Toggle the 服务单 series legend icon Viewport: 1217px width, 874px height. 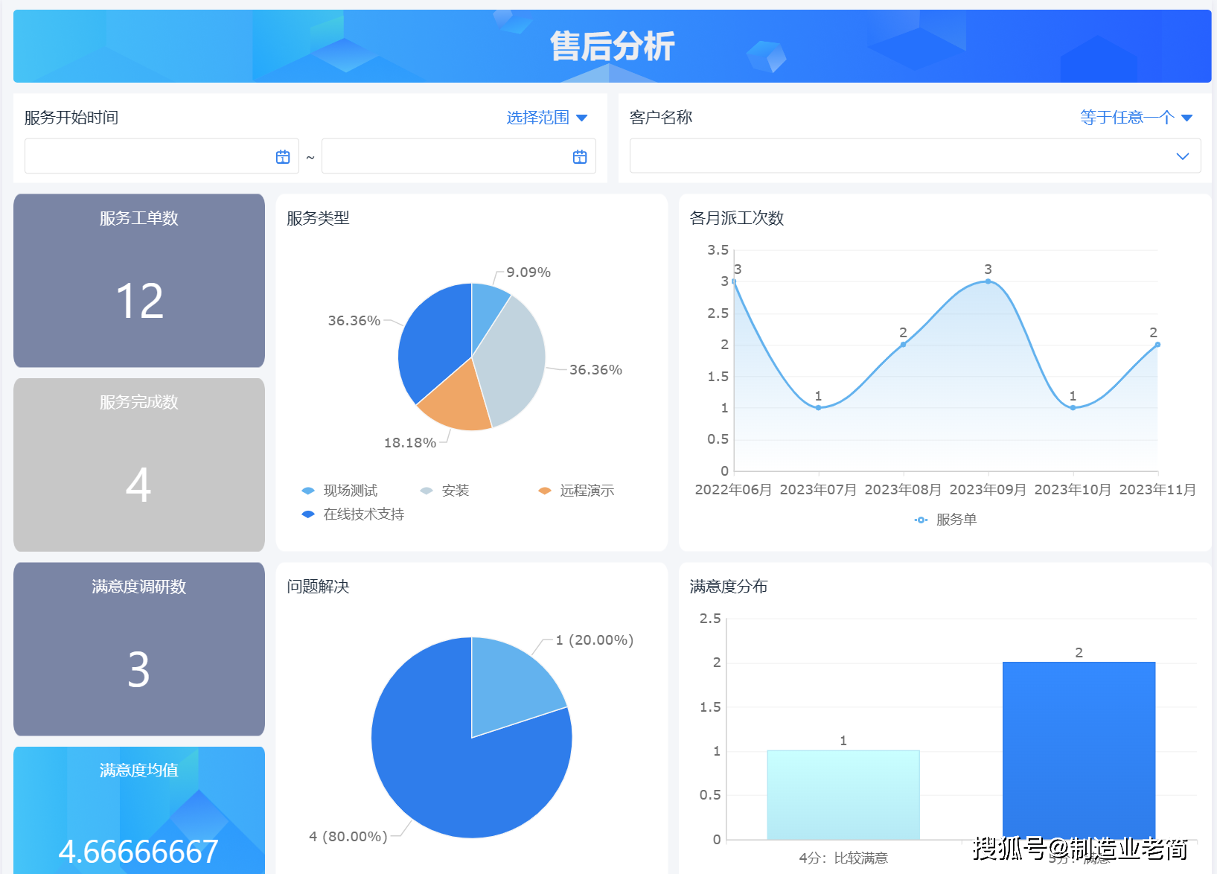click(x=921, y=520)
